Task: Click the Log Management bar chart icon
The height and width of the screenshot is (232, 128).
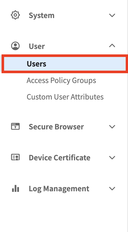Action: [x=15, y=188]
